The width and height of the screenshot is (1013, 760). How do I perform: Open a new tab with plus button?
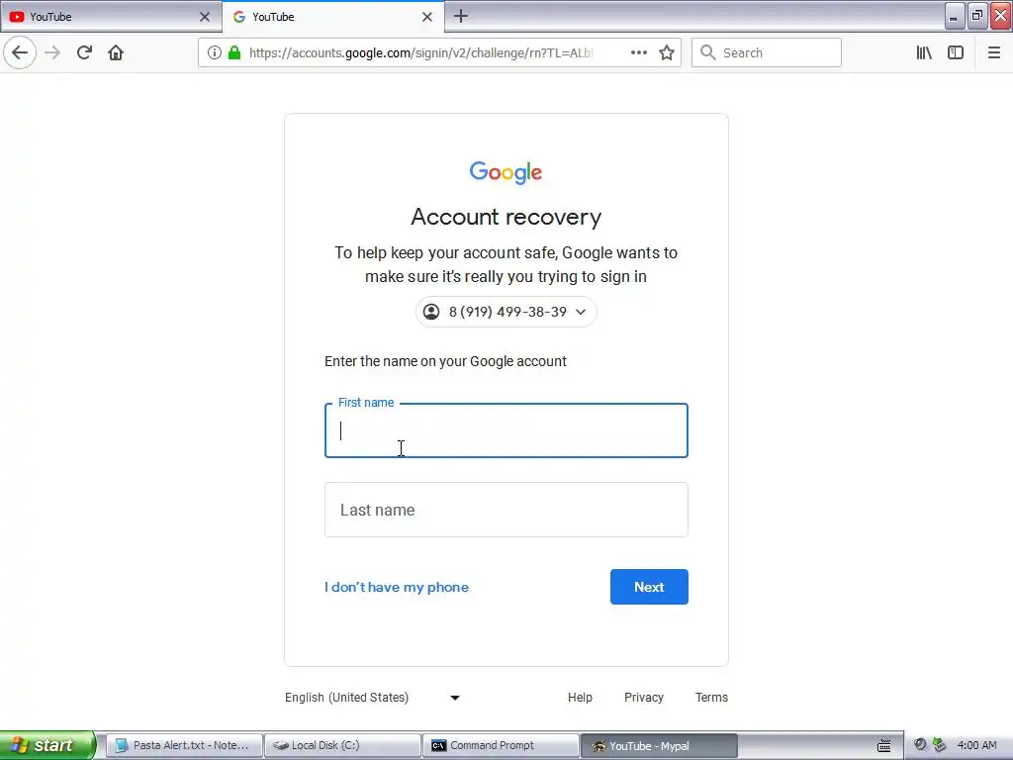pyautogui.click(x=461, y=16)
